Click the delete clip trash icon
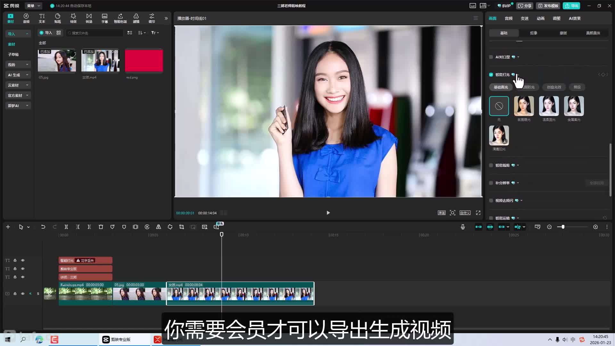Image resolution: width=615 pixels, height=346 pixels. 101,227
